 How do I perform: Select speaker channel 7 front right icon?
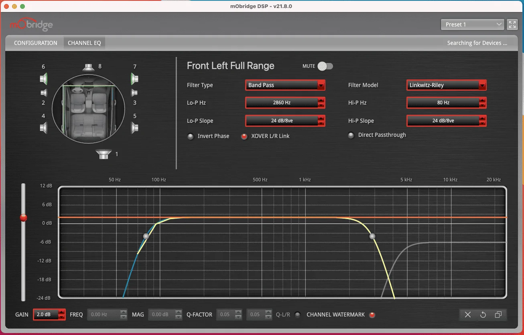click(x=135, y=79)
